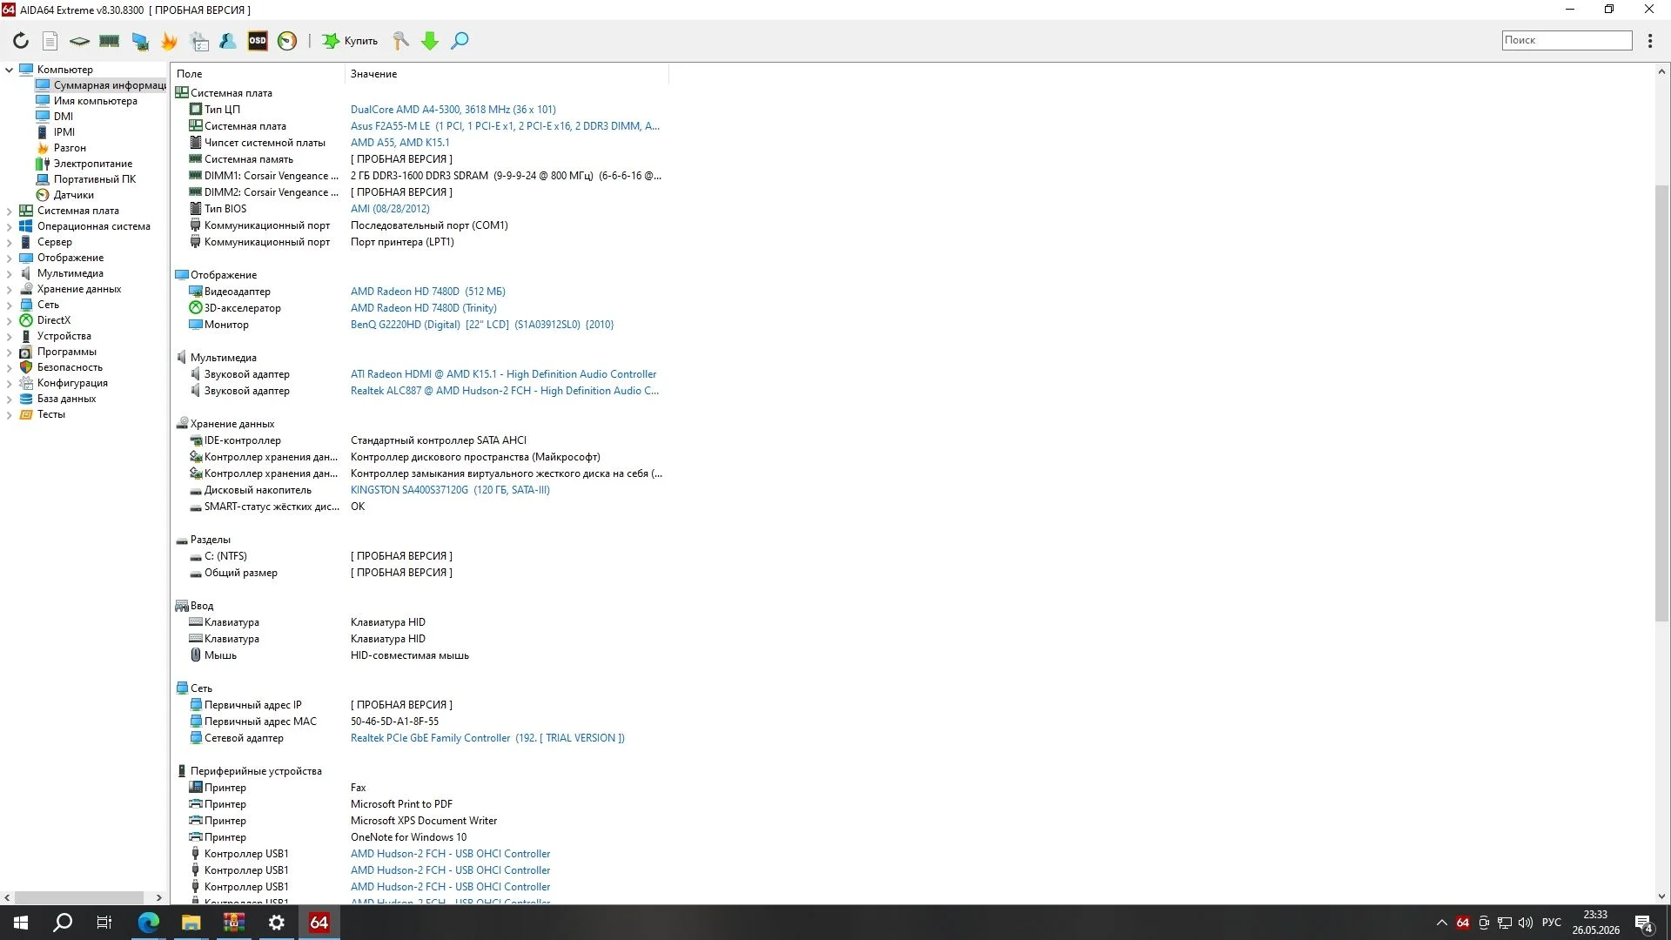Open the CPU chip toolbar icon

[79, 41]
